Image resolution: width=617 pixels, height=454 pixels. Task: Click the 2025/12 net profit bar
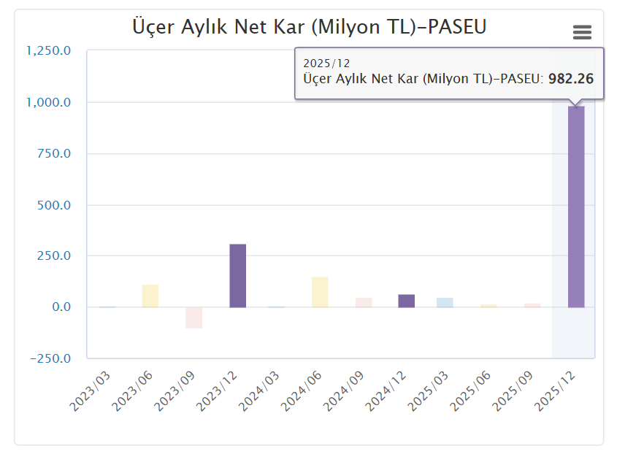click(576, 207)
